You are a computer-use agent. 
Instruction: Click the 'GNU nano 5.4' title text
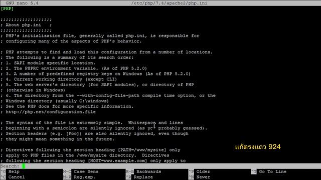click(22, 3)
